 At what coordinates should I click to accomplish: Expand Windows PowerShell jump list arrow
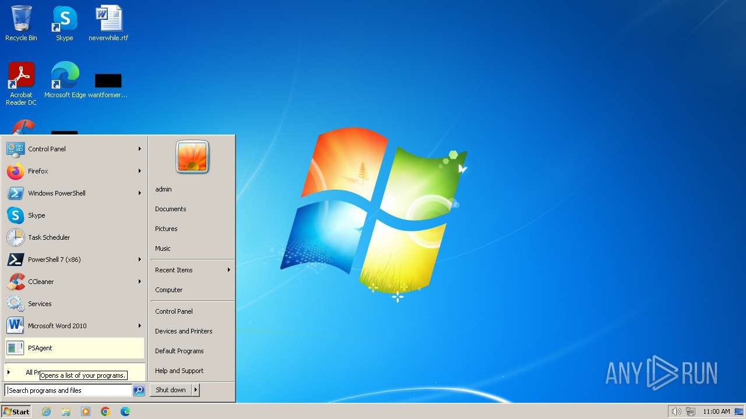140,193
